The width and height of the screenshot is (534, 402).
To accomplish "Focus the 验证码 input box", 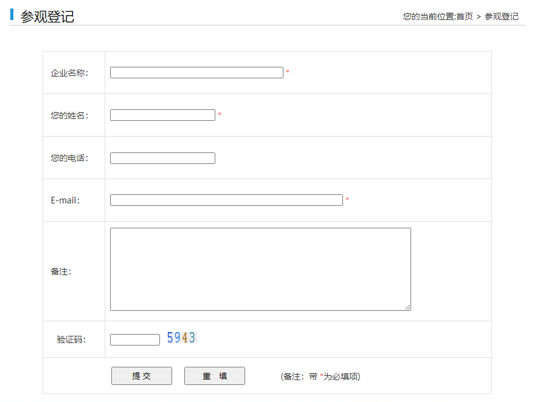I will coord(135,339).
